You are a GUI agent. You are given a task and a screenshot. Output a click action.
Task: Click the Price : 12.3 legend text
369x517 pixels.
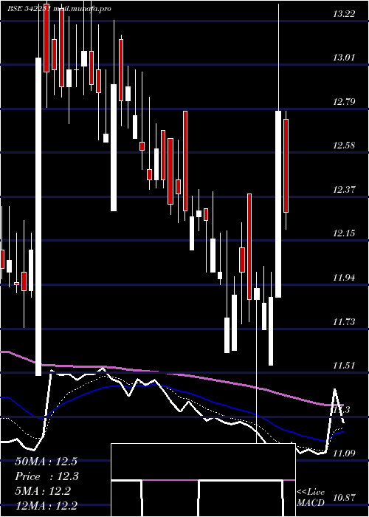(x=46, y=476)
